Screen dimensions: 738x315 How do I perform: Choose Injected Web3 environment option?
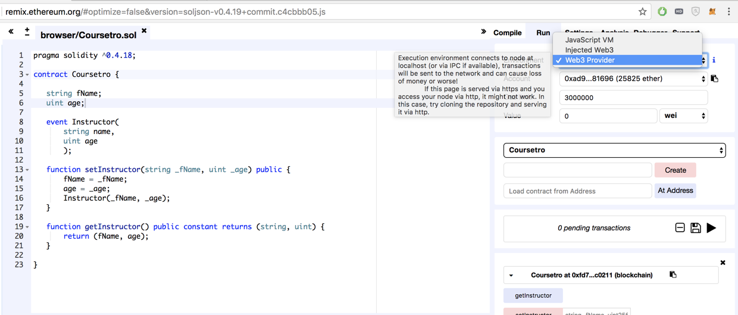pyautogui.click(x=589, y=50)
